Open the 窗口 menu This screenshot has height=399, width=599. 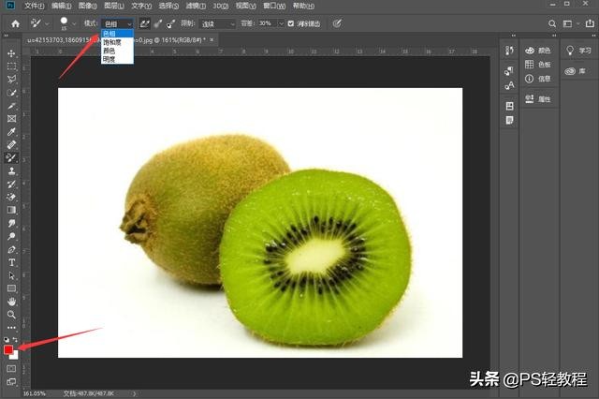tap(274, 6)
